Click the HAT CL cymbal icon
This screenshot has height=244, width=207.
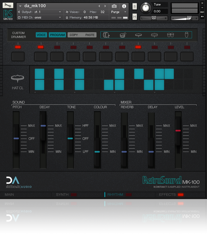pyautogui.click(x=18, y=78)
